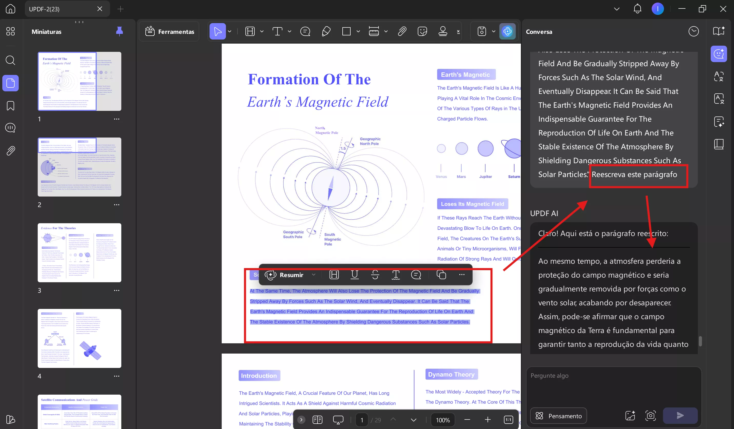Expand the Resumir AI actions dropdown
The height and width of the screenshot is (429, 734).
coord(313,275)
